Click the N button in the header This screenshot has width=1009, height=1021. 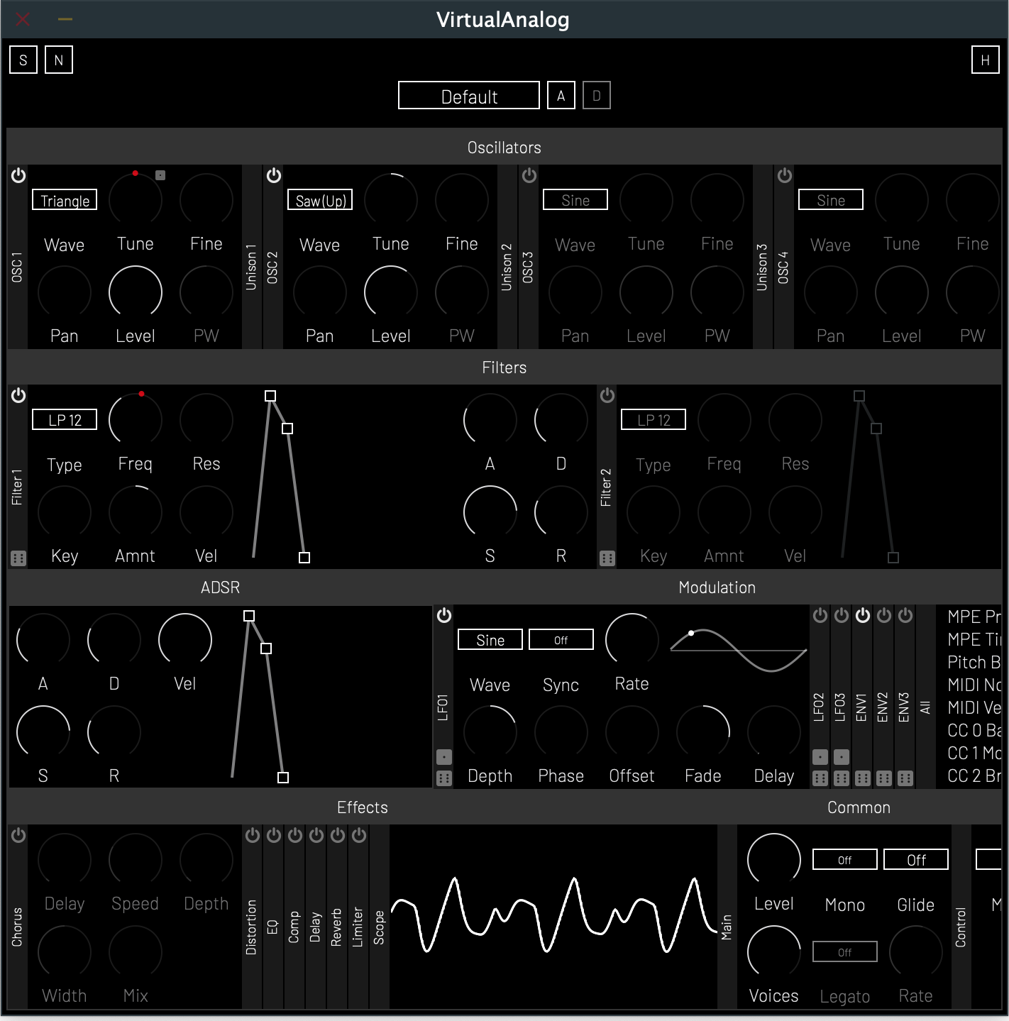point(59,60)
